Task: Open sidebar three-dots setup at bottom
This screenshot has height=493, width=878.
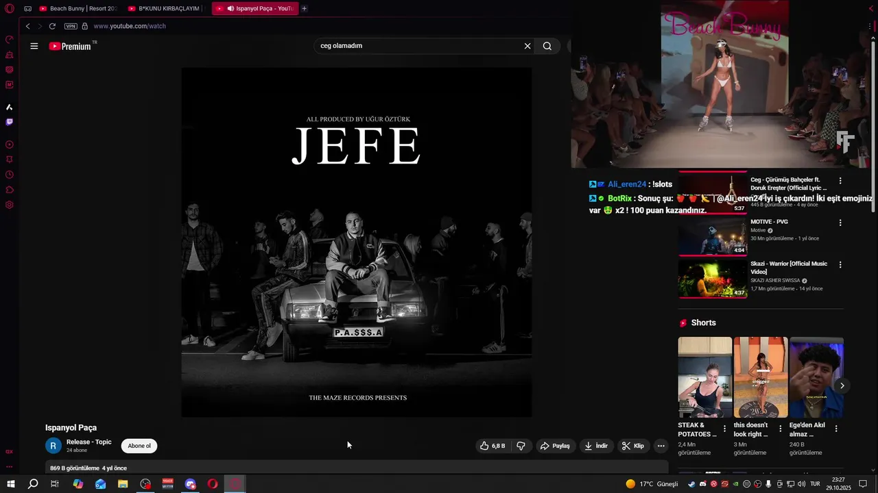Action: (x=10, y=466)
